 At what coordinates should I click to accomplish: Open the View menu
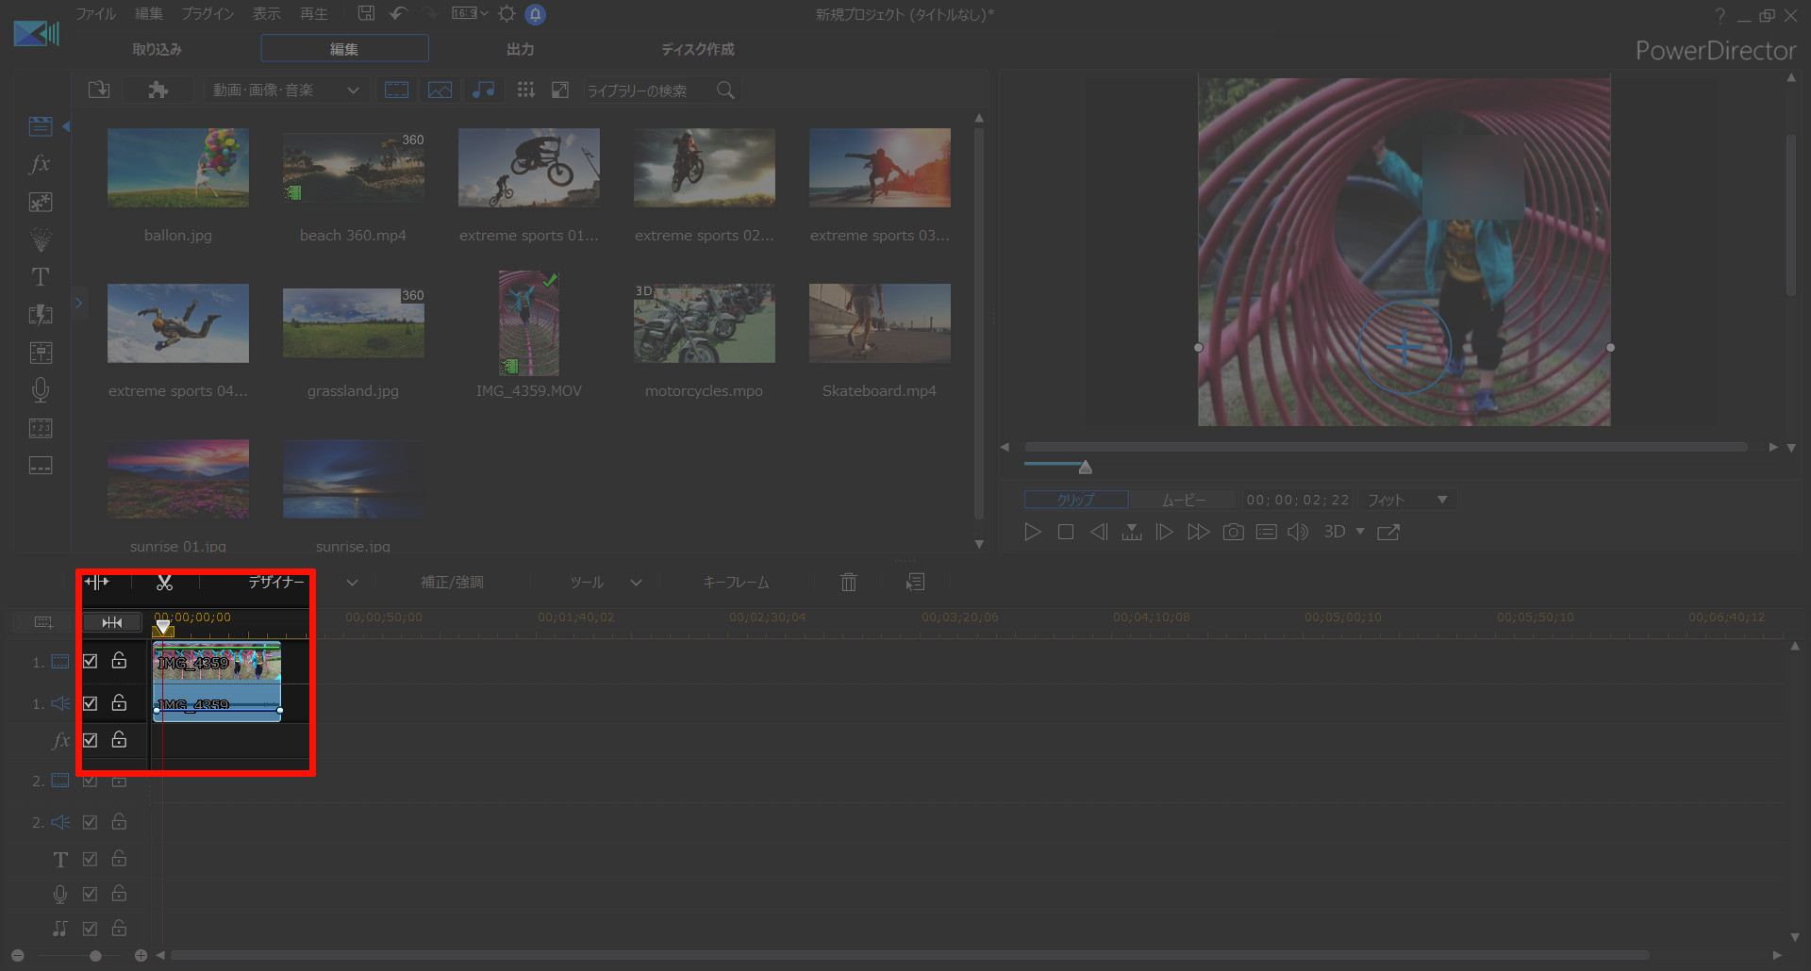[x=266, y=13]
